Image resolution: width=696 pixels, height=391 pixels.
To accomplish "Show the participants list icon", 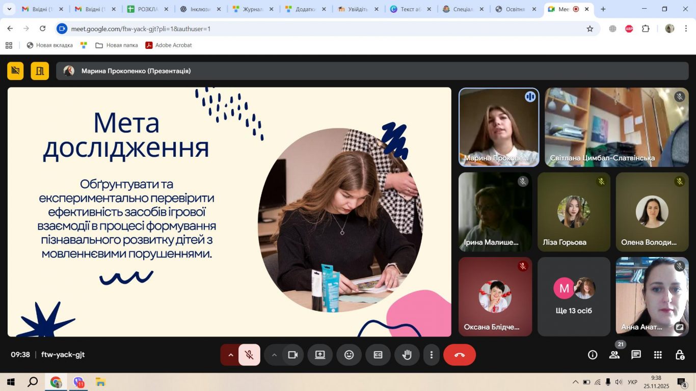I will click(x=614, y=355).
